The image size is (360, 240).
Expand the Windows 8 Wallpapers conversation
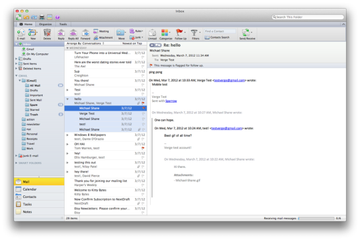click(x=67, y=135)
